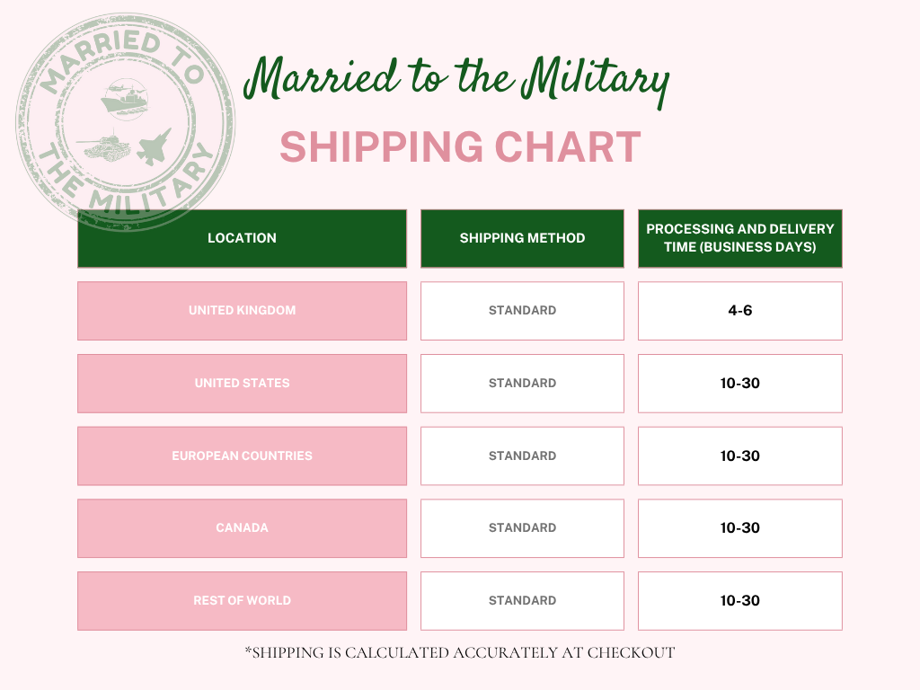Select the Rest of World location cell

(x=242, y=601)
